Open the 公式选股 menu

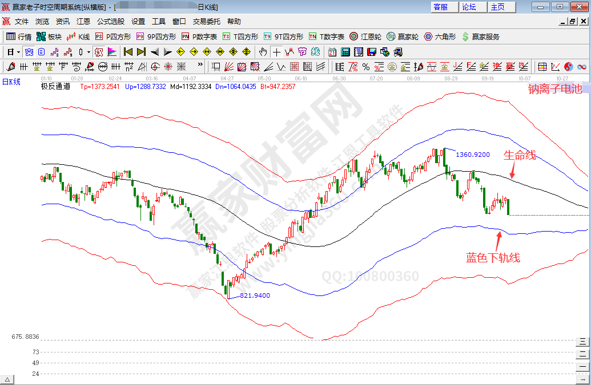pos(110,21)
